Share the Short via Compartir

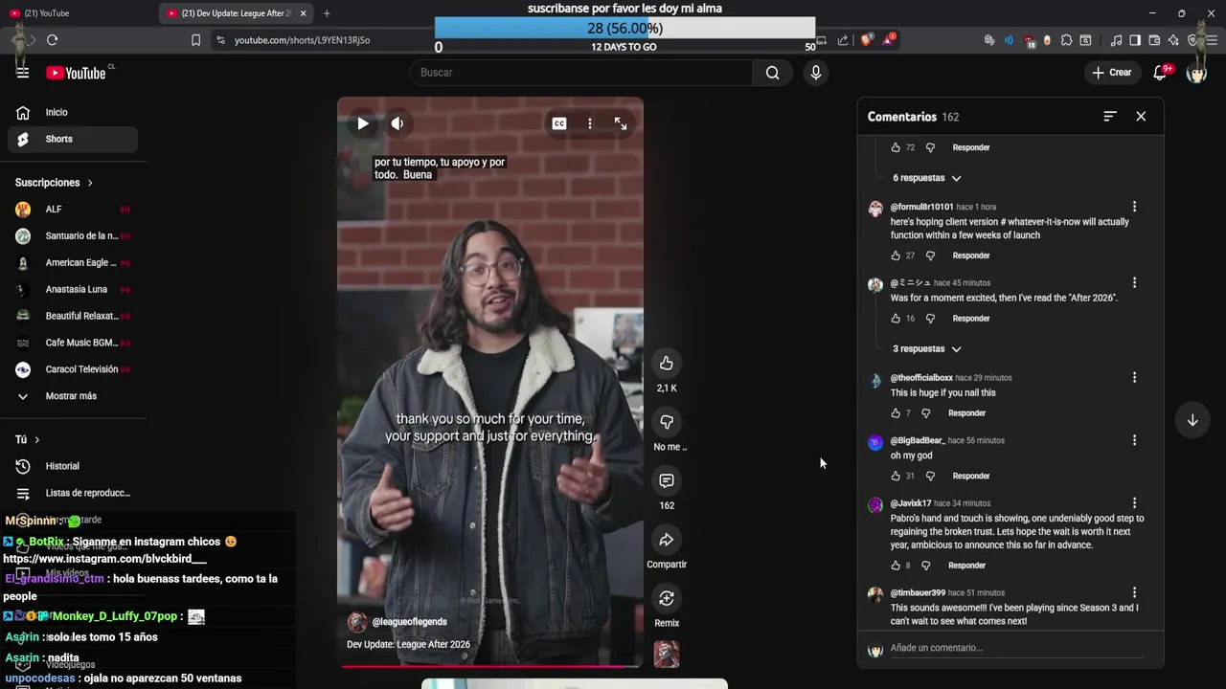click(667, 540)
